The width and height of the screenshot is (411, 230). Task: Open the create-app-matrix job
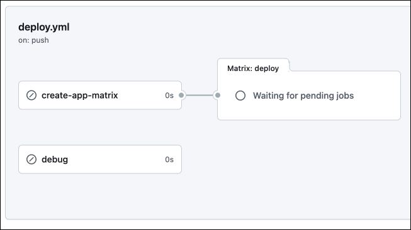[100, 96]
